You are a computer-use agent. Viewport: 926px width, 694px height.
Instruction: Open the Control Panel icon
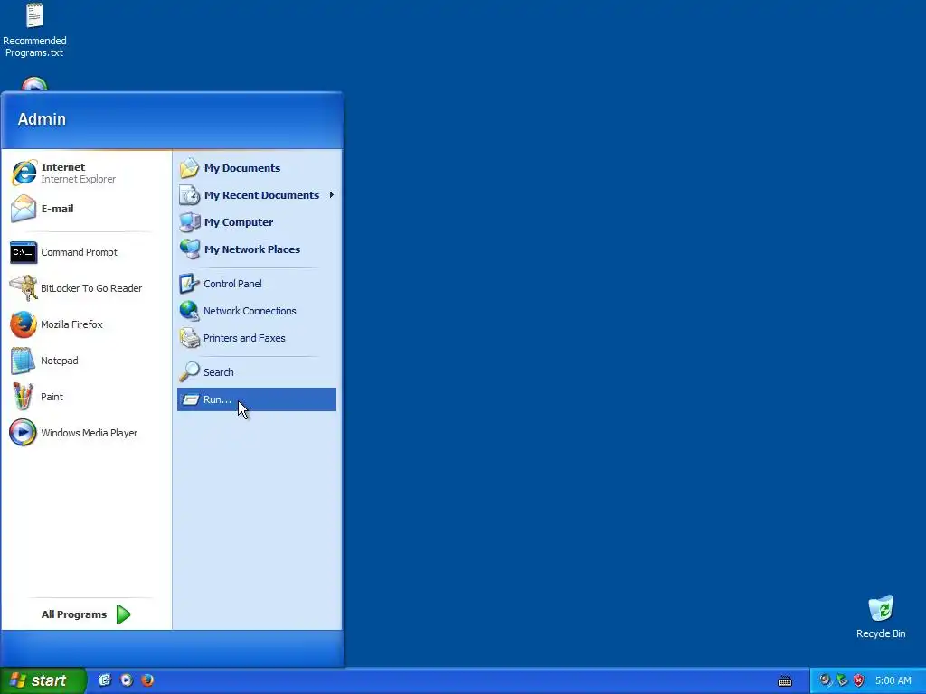point(190,284)
